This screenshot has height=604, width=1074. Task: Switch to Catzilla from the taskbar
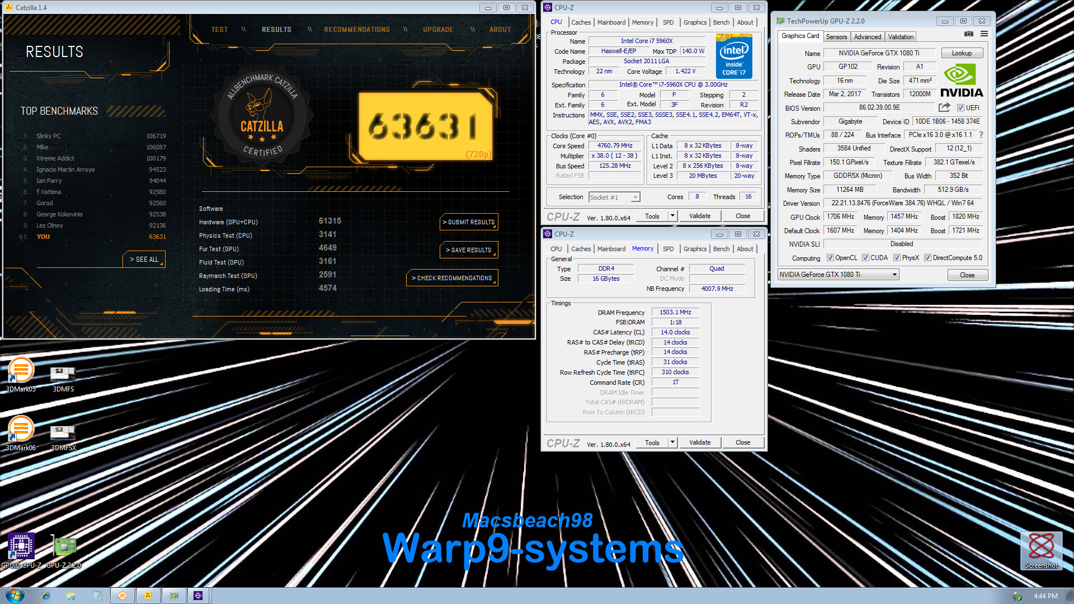[148, 596]
